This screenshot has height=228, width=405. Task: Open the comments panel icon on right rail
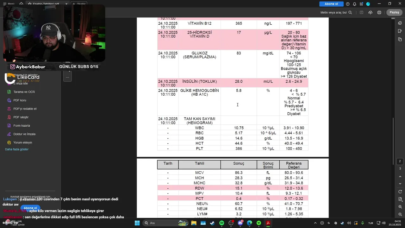[400, 23]
